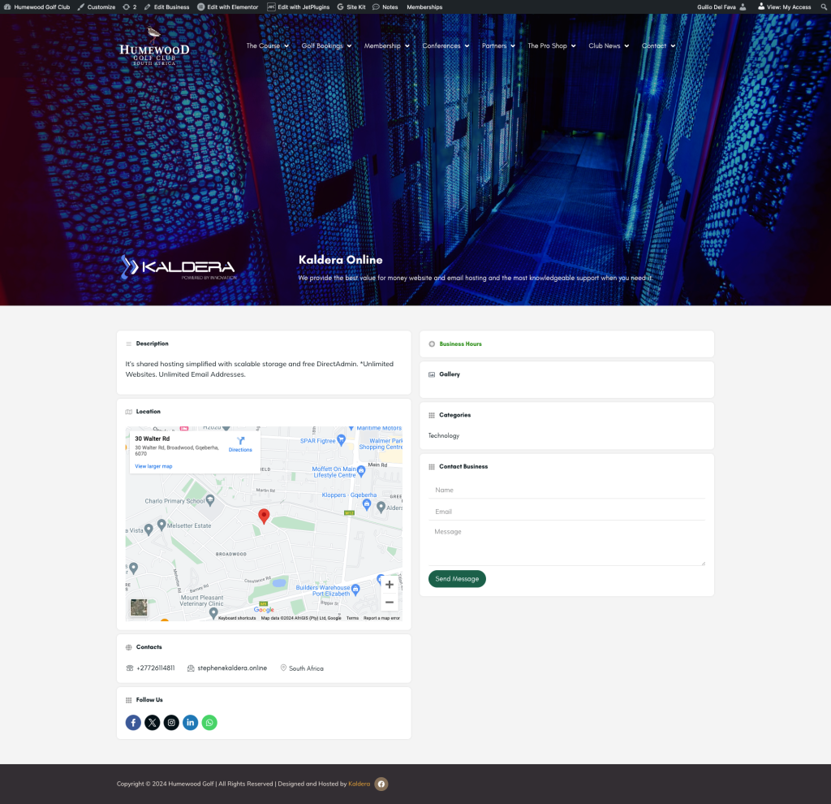Focus the Message text area
The width and height of the screenshot is (831, 804).
566,545
